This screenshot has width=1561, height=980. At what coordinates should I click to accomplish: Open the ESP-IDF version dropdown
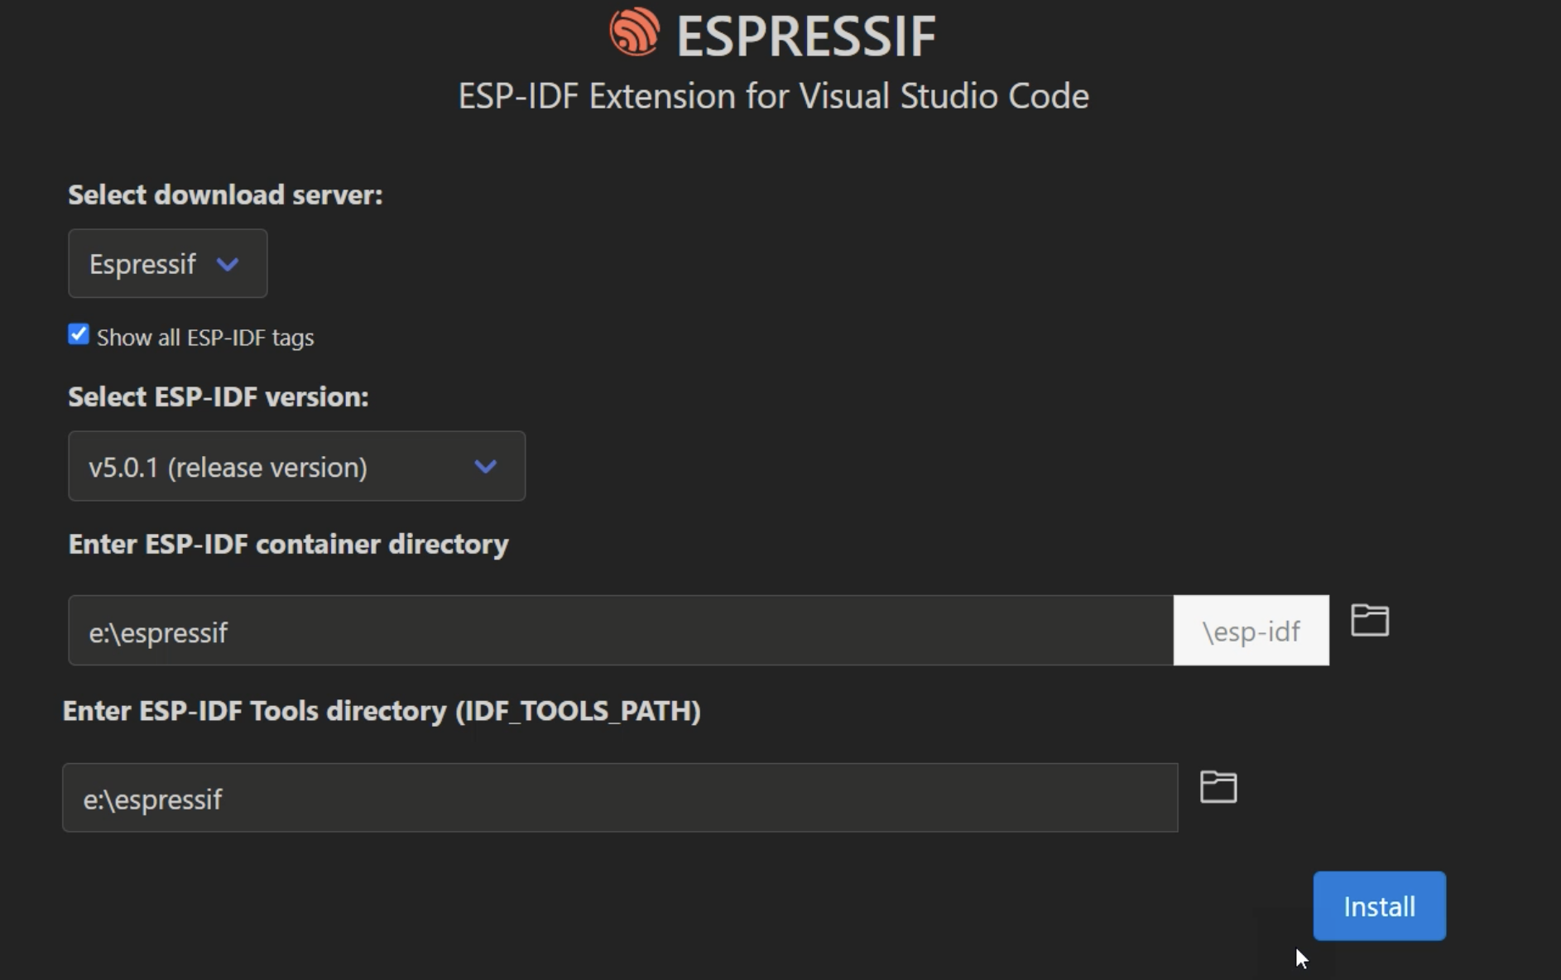(296, 466)
